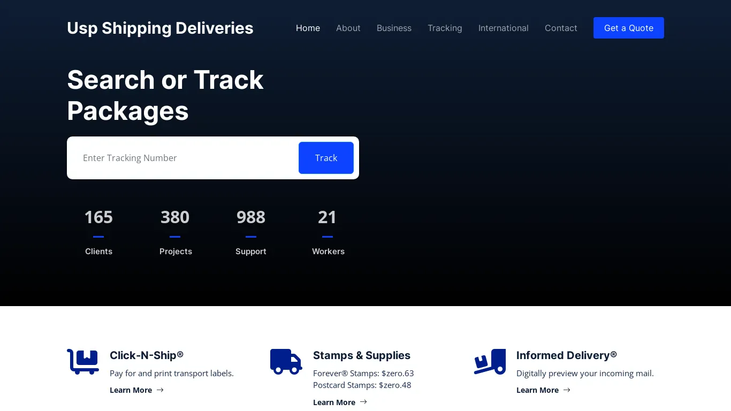The height and width of the screenshot is (411, 731).
Task: Open the Home nav item
Action: coord(308,28)
